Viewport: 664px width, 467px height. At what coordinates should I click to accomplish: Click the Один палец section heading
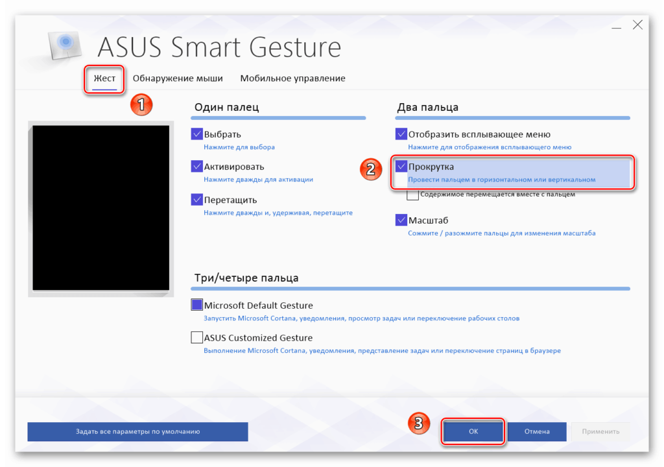[x=226, y=107]
